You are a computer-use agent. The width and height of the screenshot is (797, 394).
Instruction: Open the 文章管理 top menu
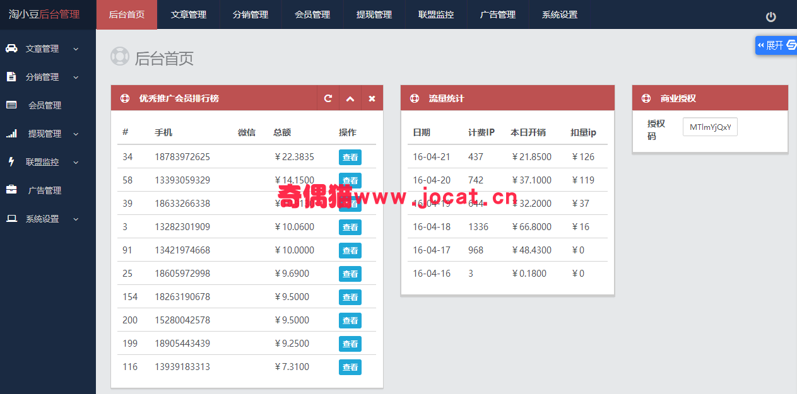point(189,14)
